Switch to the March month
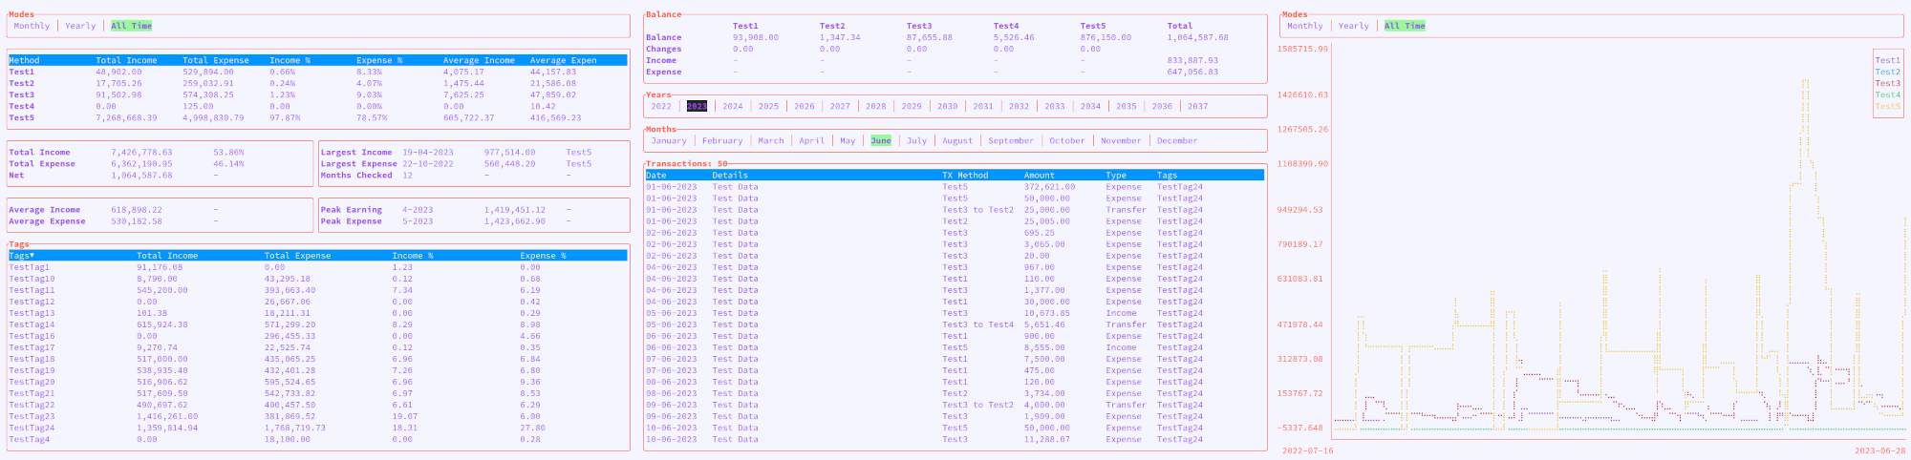Image resolution: width=1911 pixels, height=460 pixels. coord(770,140)
